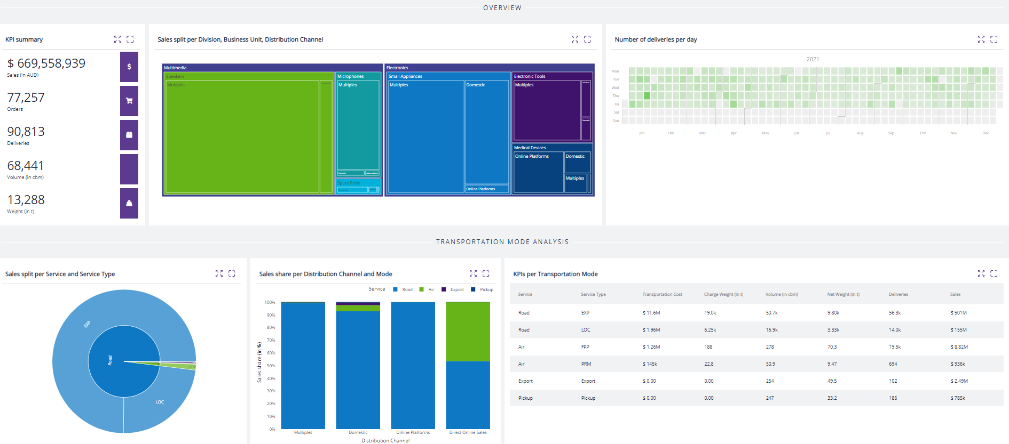Image resolution: width=1009 pixels, height=444 pixels.
Task: Select the EXP outer ring segment
Action: [88, 324]
